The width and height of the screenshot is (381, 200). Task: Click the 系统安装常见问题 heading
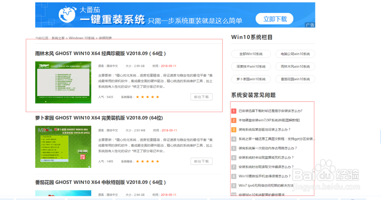click(253, 95)
